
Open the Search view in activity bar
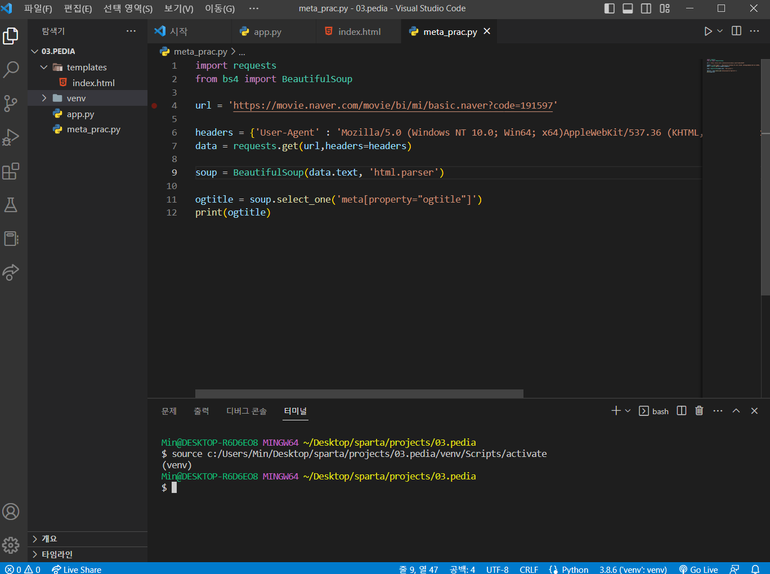pyautogui.click(x=11, y=70)
